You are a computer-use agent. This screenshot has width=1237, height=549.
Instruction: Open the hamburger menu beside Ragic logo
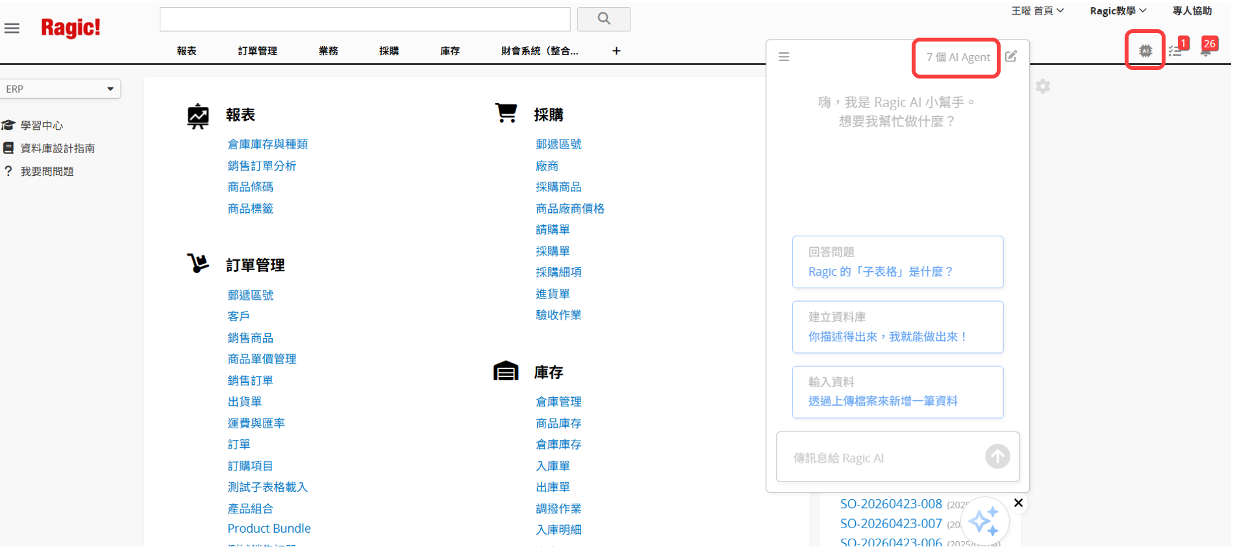(12, 28)
